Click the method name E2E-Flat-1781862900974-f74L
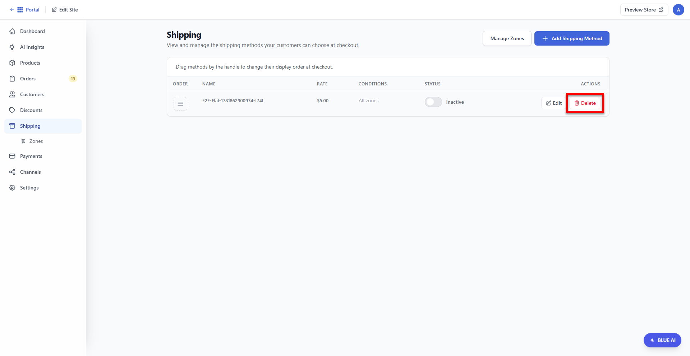This screenshot has width=690, height=356. coord(233,100)
